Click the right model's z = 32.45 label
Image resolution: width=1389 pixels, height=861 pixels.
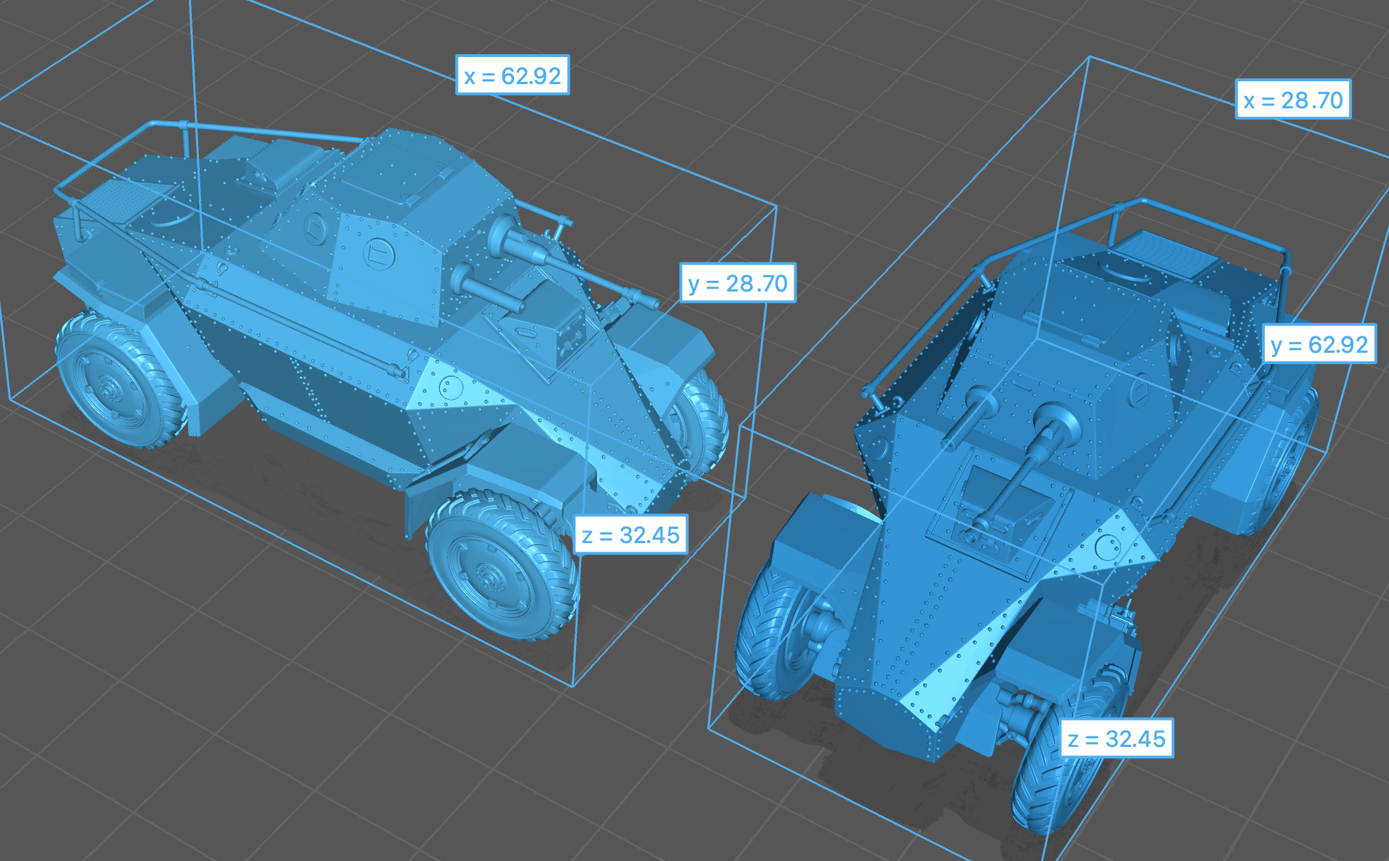(1116, 739)
